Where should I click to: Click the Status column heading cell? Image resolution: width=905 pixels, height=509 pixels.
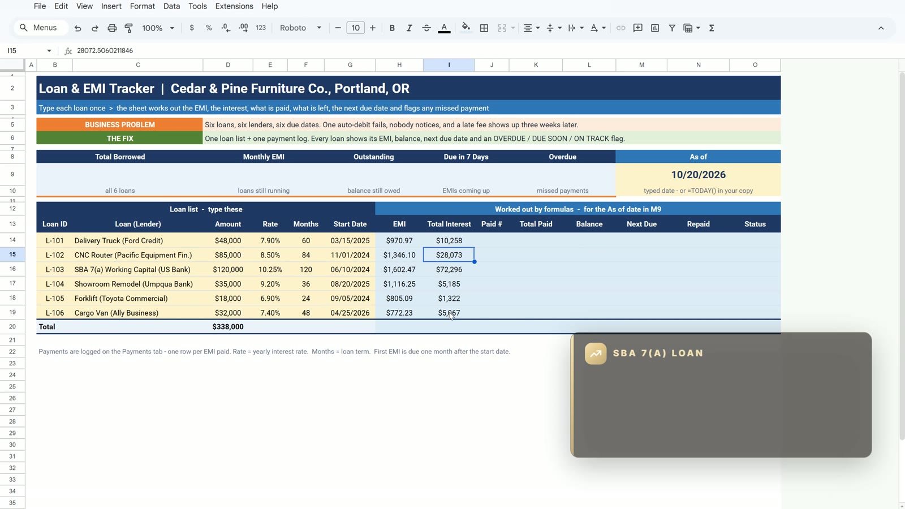coord(755,224)
